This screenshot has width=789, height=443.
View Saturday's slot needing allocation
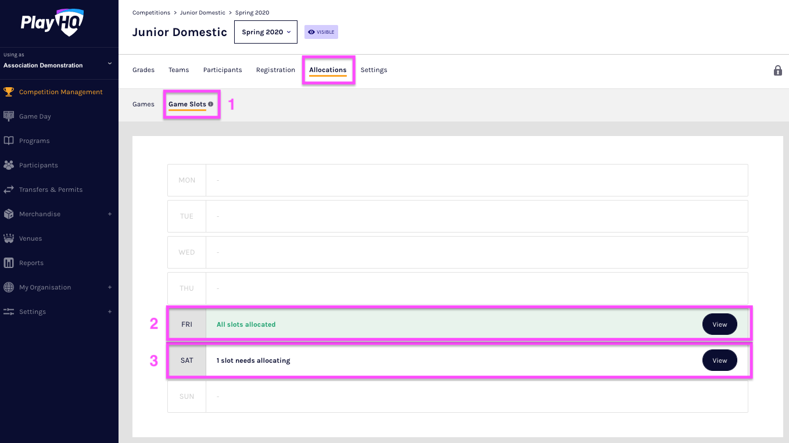point(719,360)
